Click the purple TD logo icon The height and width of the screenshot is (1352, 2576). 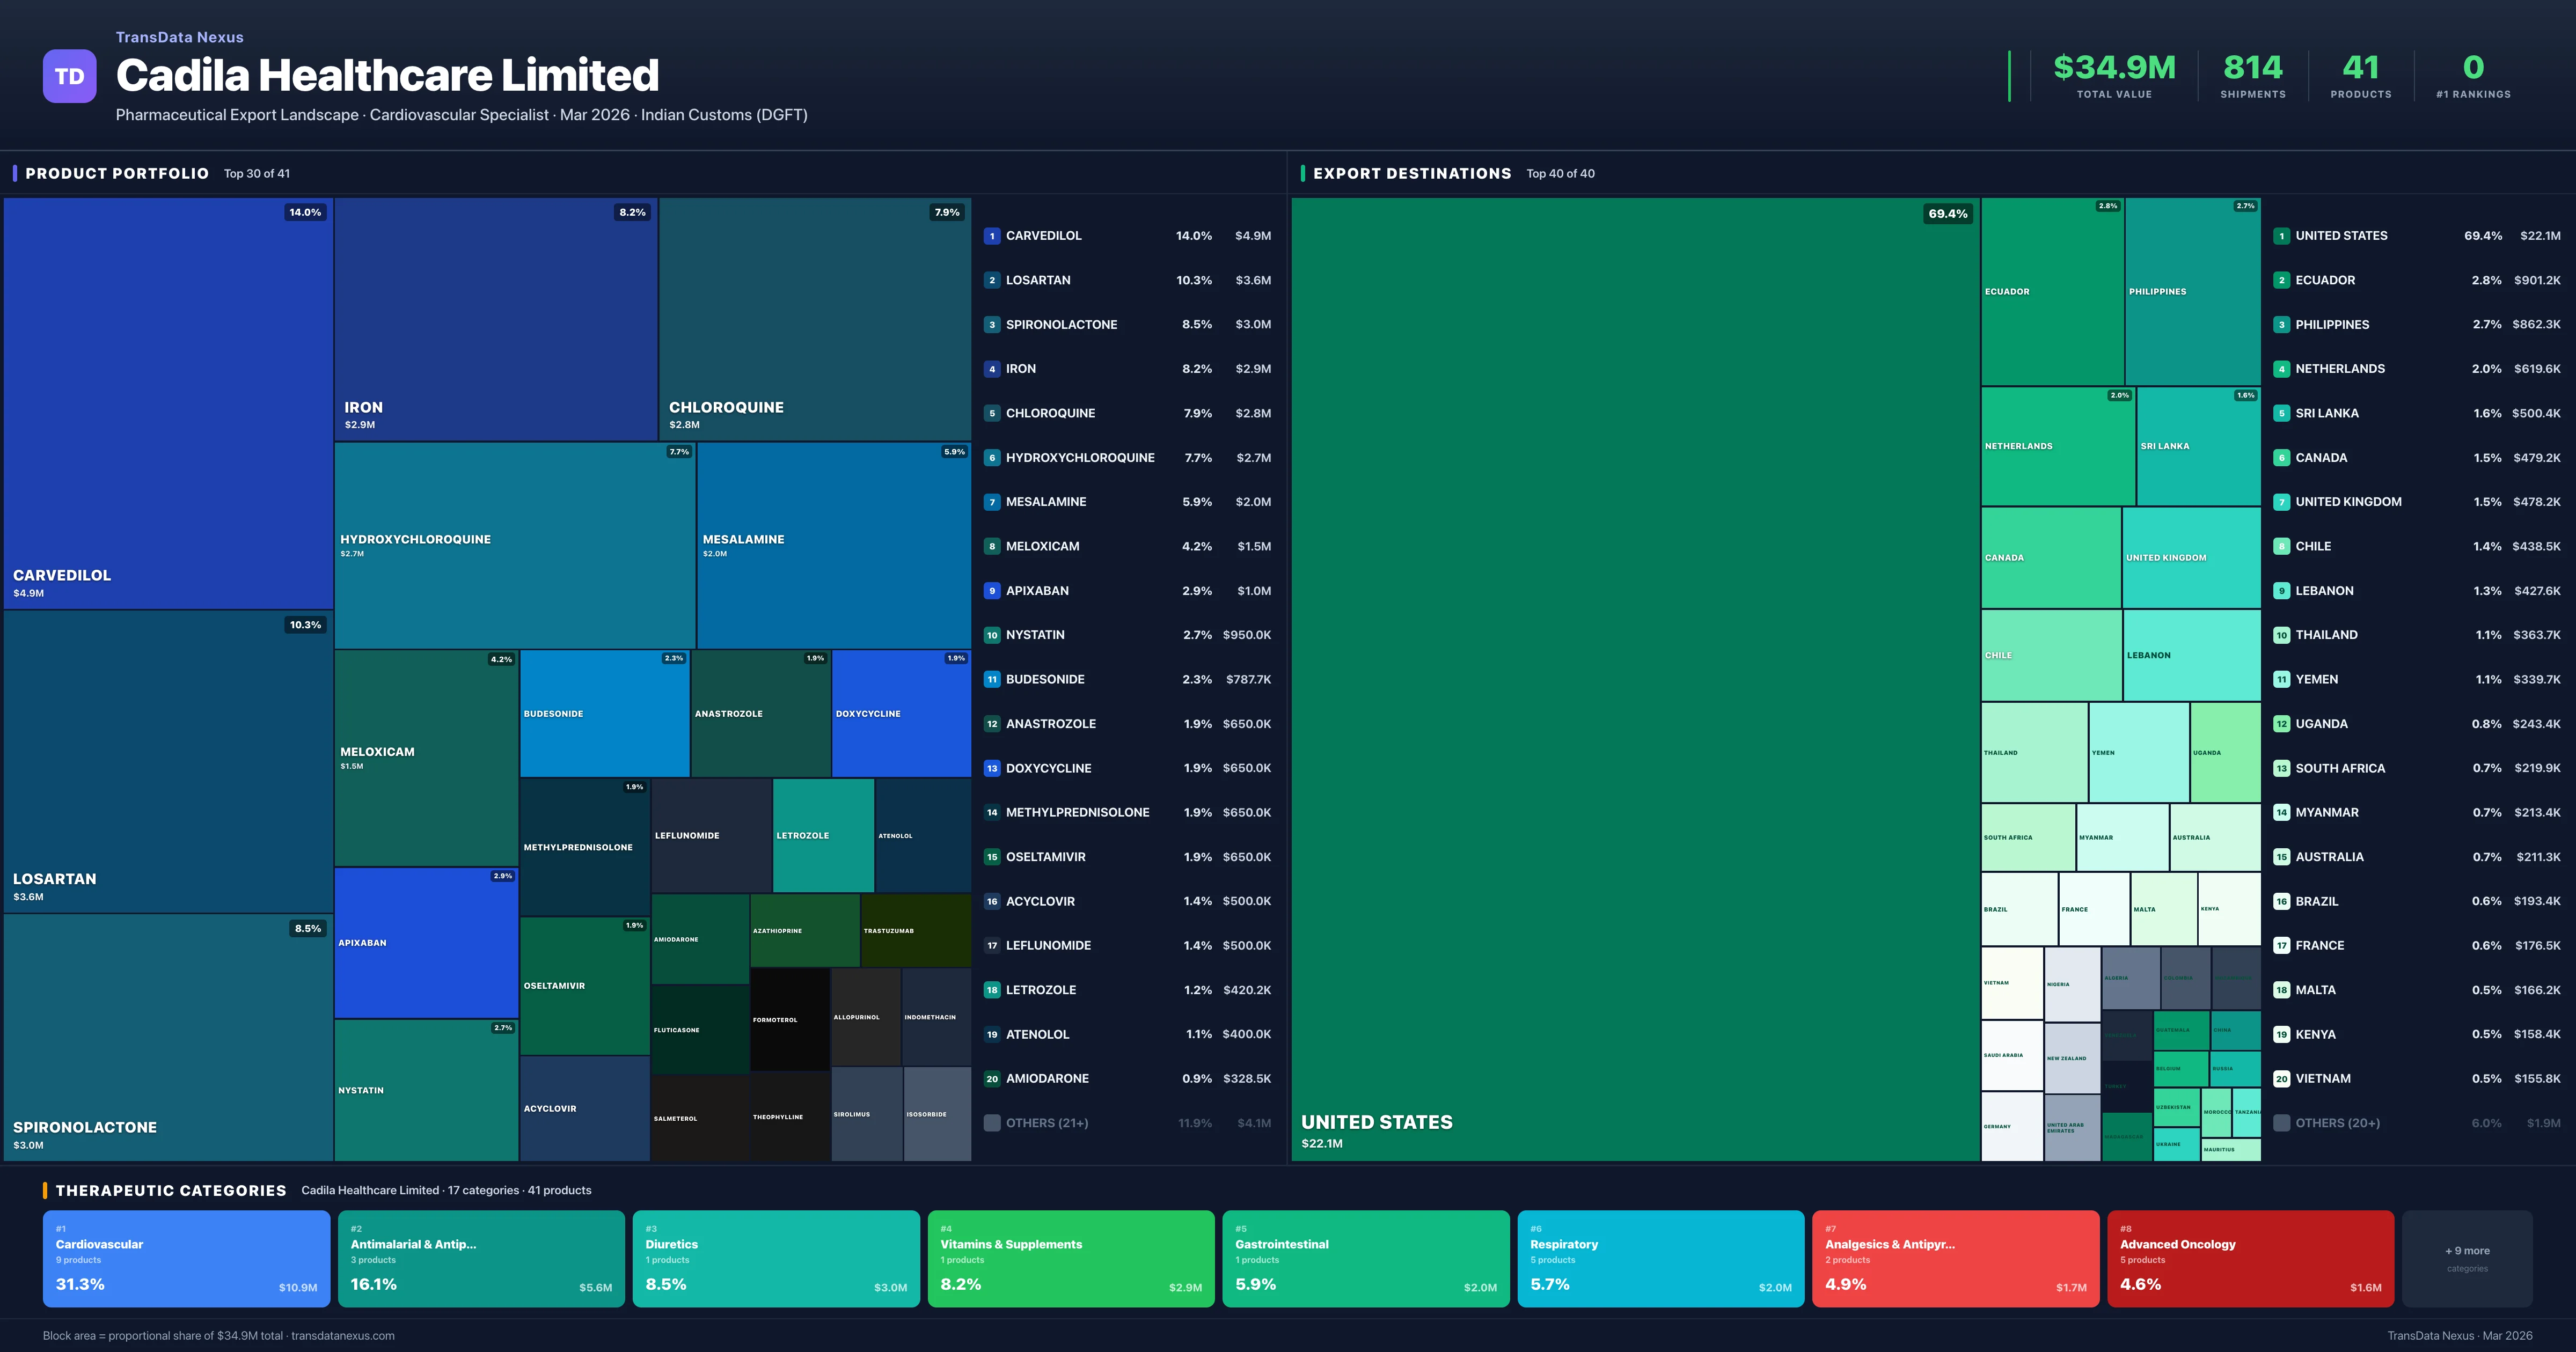[x=69, y=76]
